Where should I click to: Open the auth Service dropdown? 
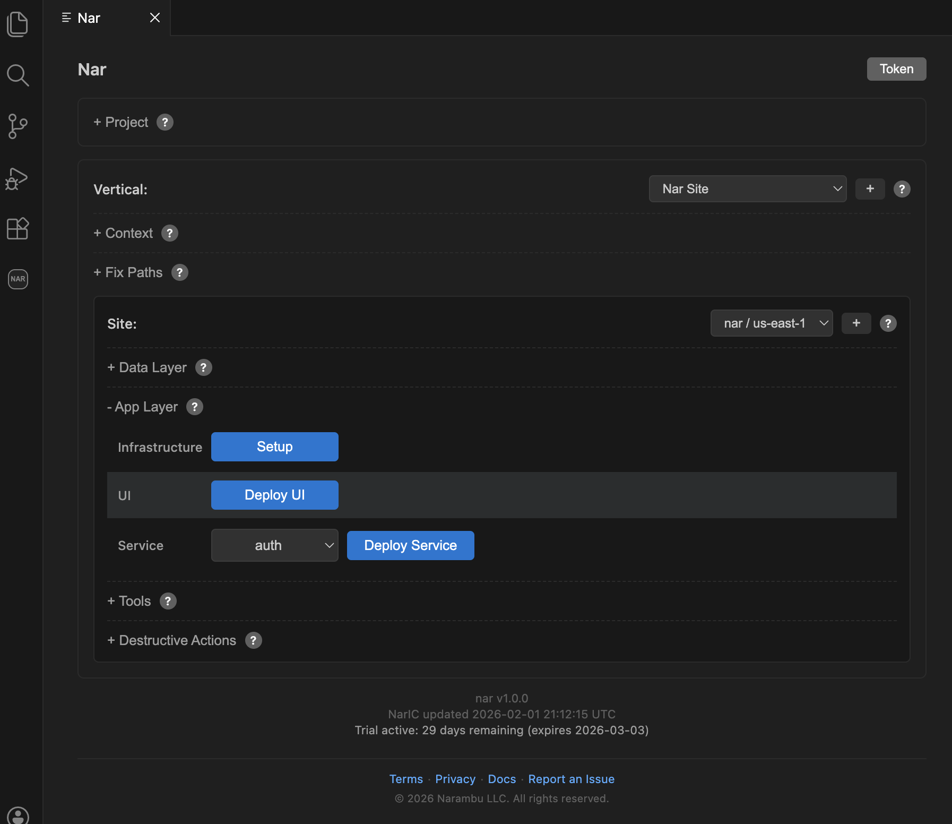coord(274,545)
